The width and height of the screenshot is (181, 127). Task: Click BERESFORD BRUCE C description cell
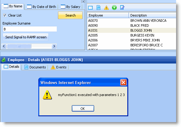pos(146,45)
